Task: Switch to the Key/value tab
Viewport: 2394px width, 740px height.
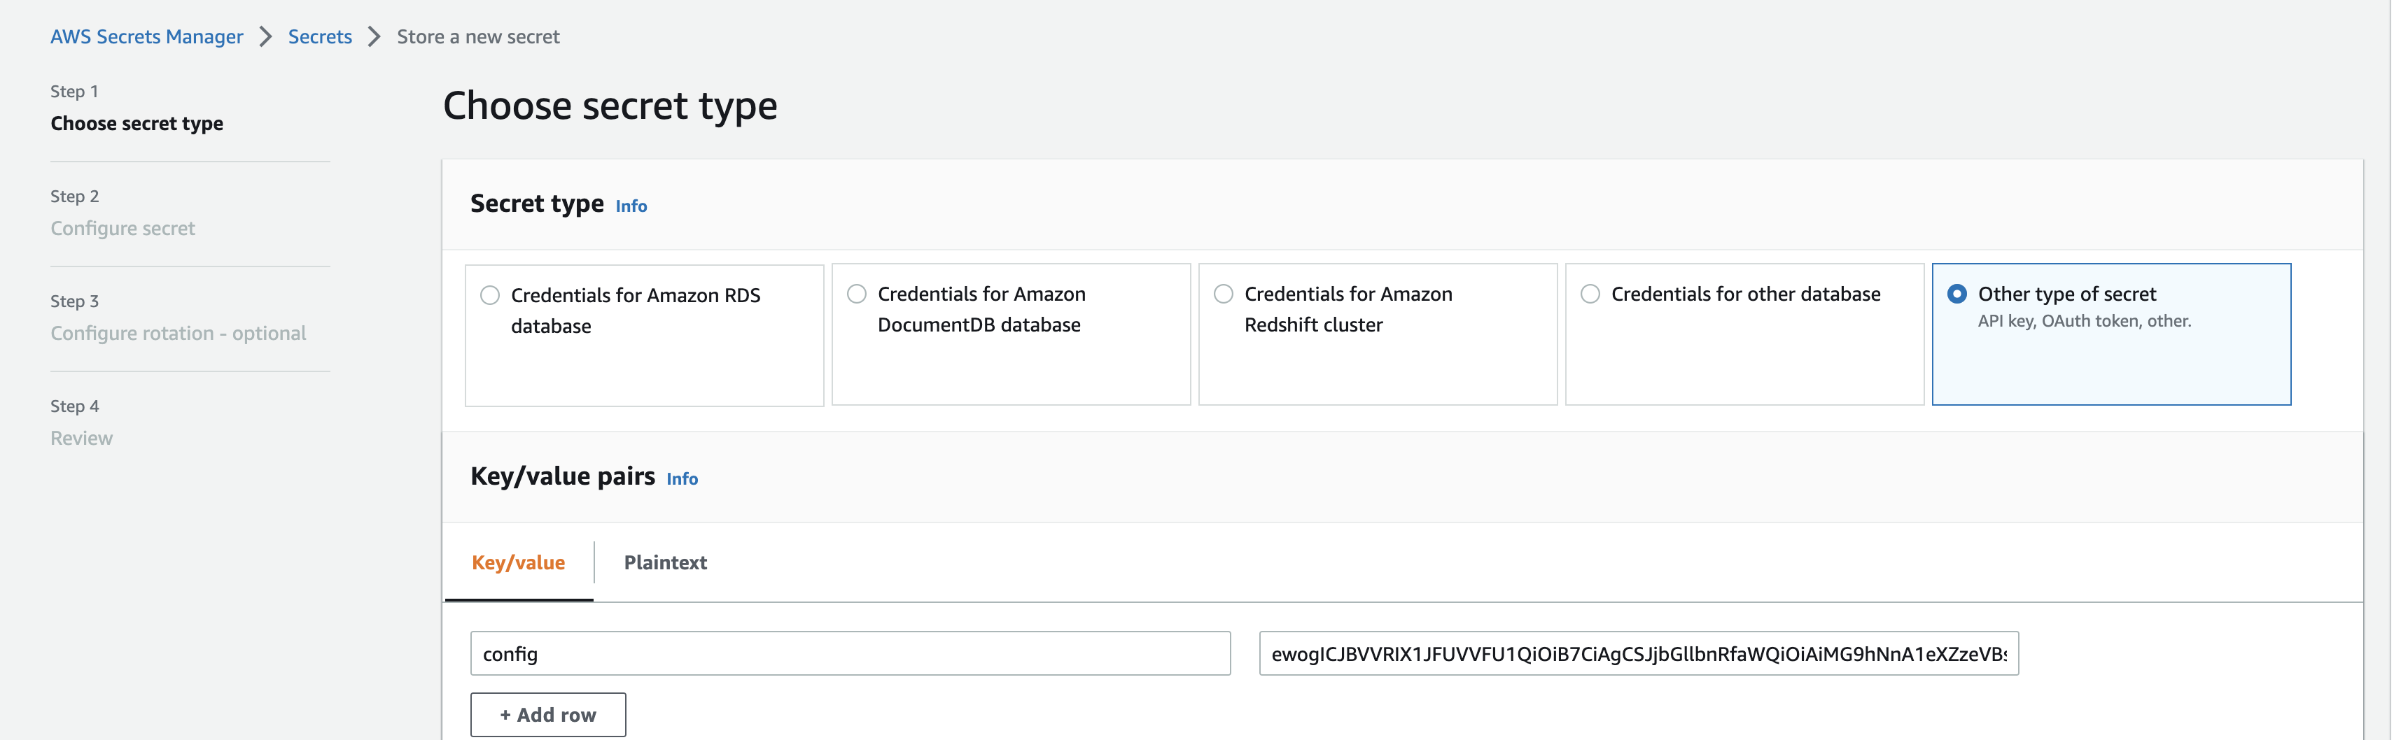Action: coord(519,562)
